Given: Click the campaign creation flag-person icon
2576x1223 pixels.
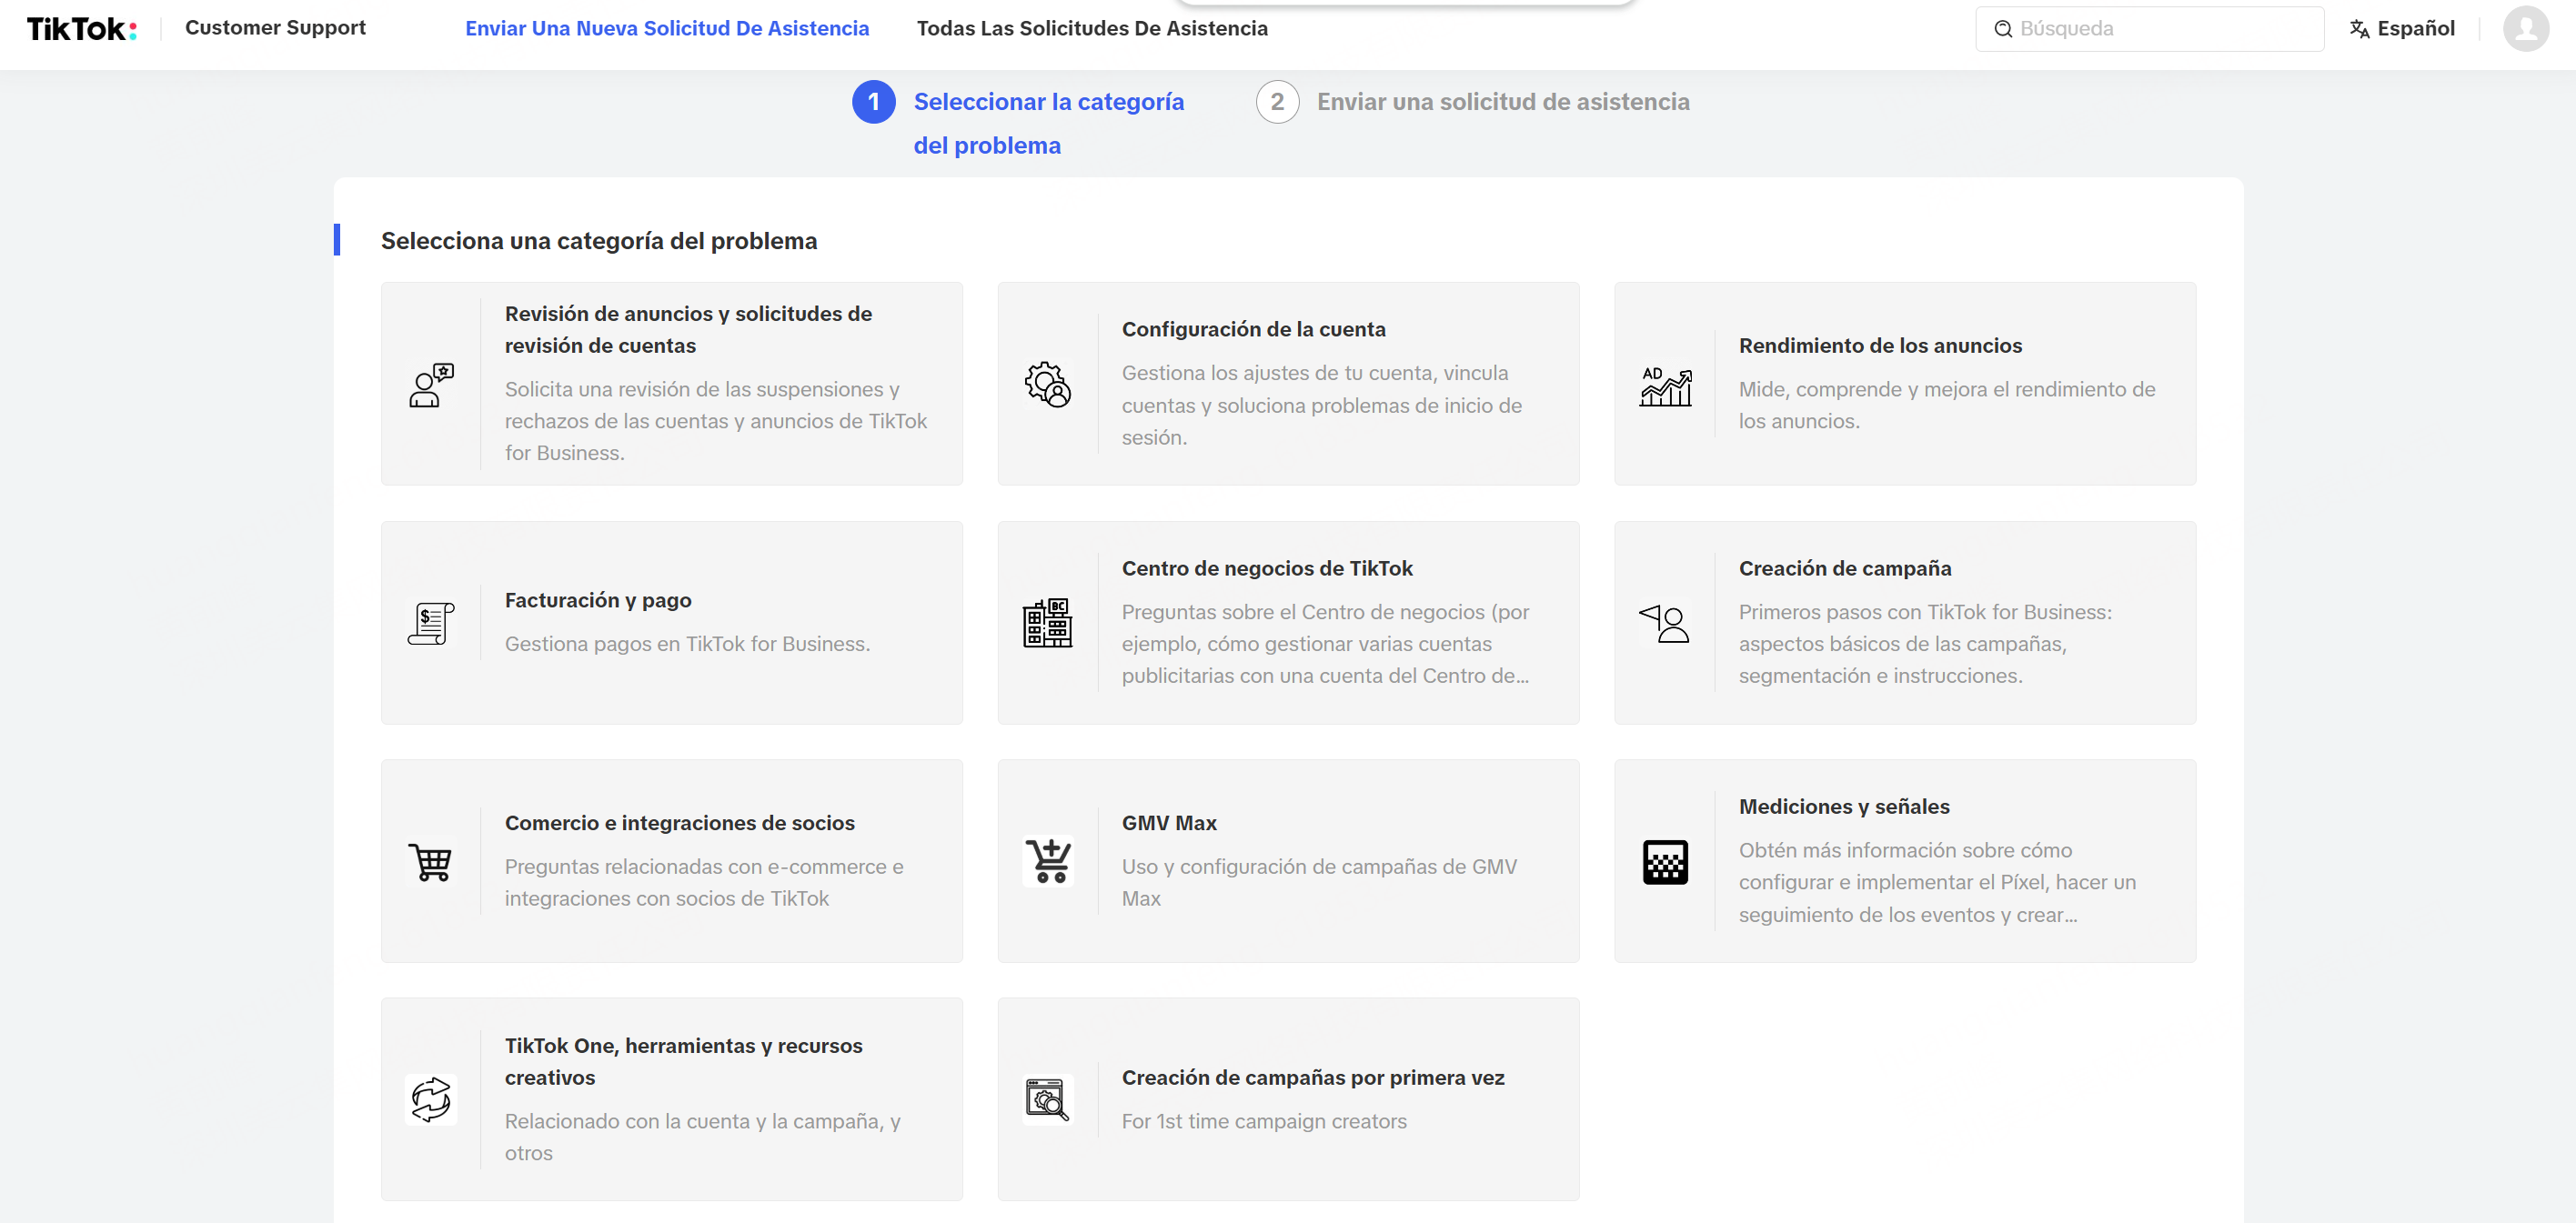Looking at the screenshot, I should click(x=1665, y=623).
